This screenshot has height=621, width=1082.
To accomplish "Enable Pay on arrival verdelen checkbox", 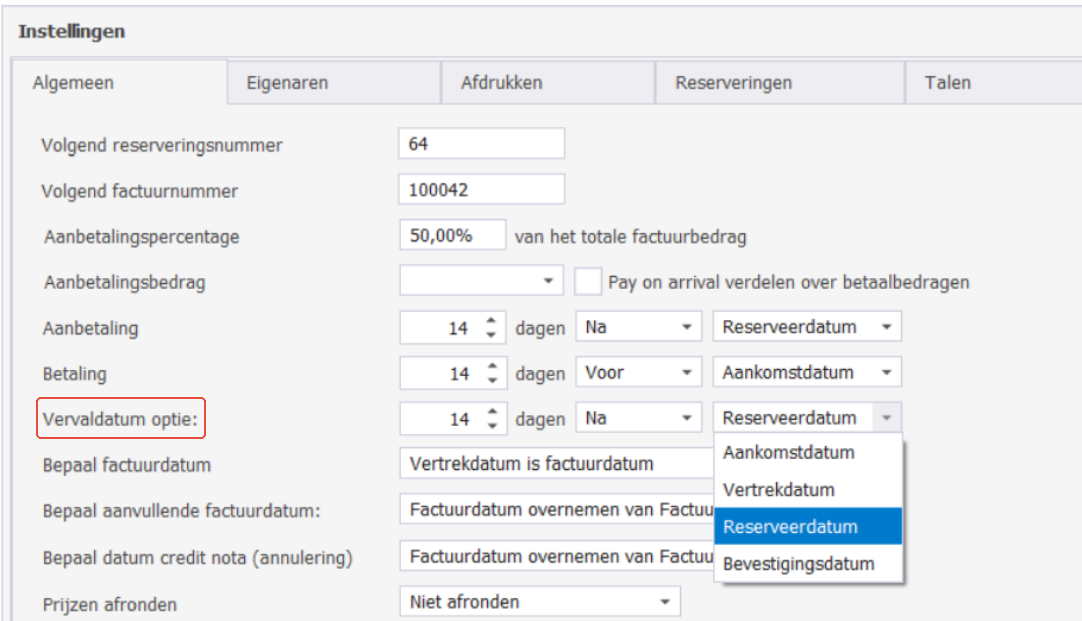I will pos(587,282).
